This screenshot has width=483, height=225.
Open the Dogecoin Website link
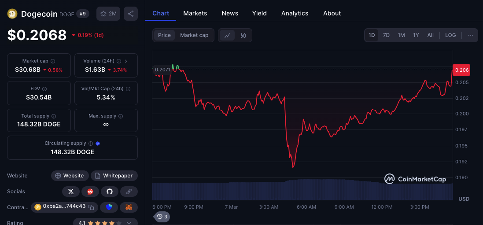(70, 176)
